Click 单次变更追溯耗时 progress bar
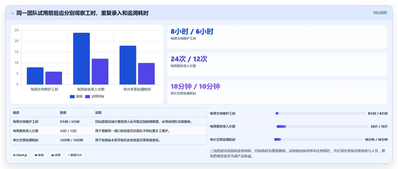 coord(318,139)
